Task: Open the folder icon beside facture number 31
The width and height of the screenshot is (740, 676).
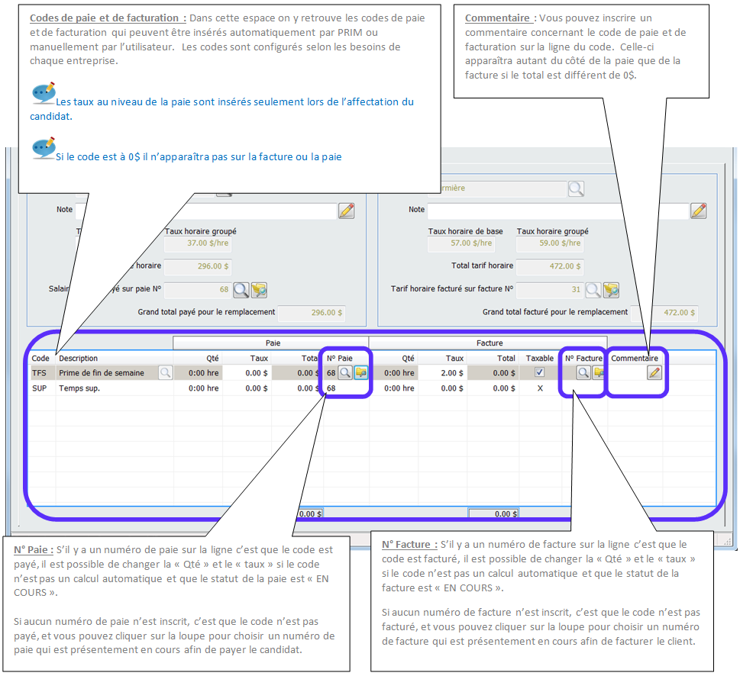Action: [x=611, y=290]
